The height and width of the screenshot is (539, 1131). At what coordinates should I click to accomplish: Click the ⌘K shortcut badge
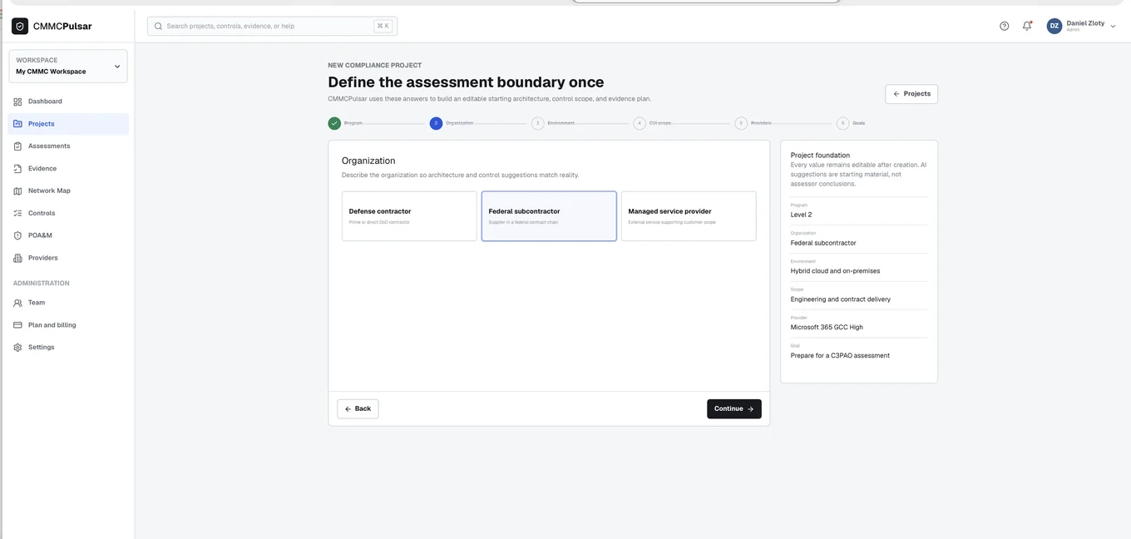coord(383,26)
